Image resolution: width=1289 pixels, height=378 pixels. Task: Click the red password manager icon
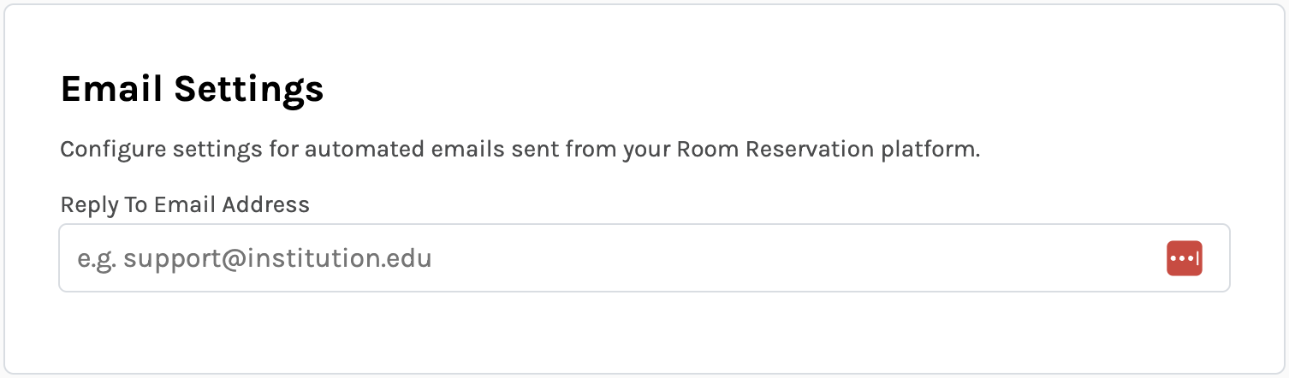[1184, 258]
